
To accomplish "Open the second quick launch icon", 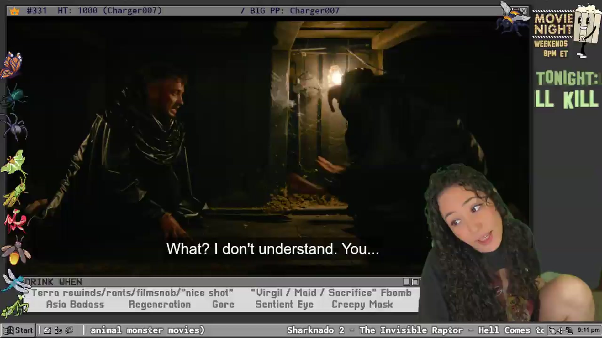I will 58,330.
